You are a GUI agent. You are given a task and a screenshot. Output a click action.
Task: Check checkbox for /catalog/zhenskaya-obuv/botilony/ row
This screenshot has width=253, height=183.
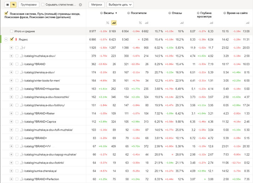[17, 105]
